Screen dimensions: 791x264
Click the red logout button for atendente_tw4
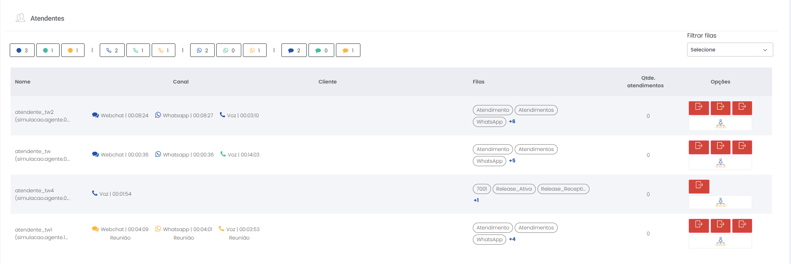699,186
